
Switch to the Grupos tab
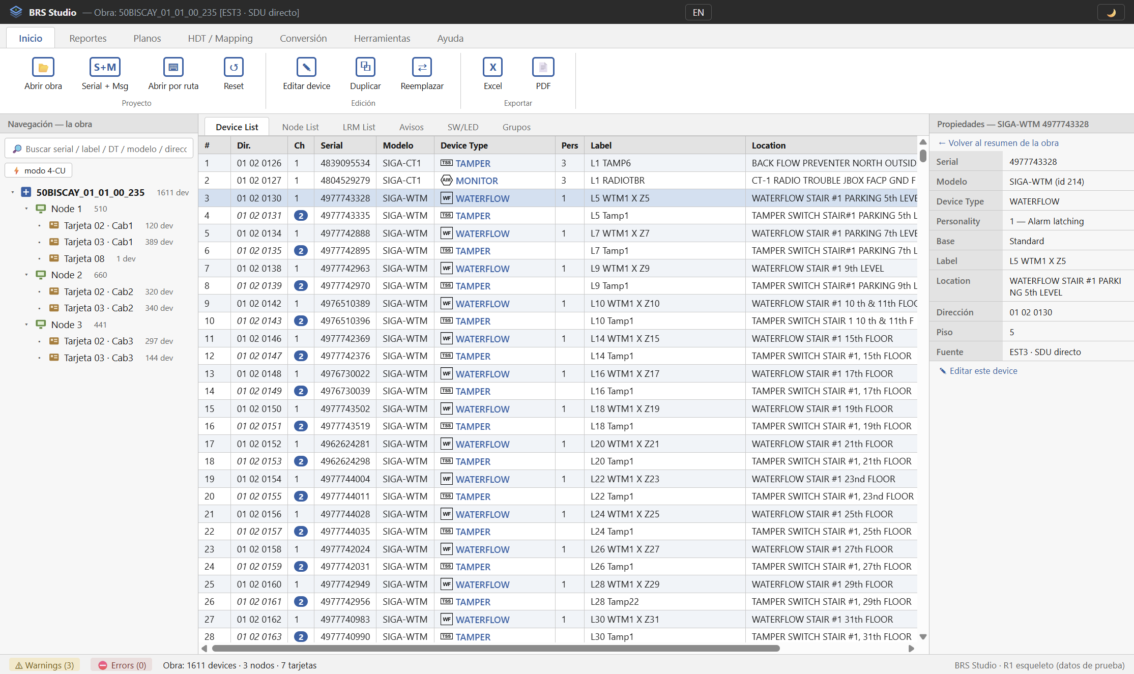516,127
